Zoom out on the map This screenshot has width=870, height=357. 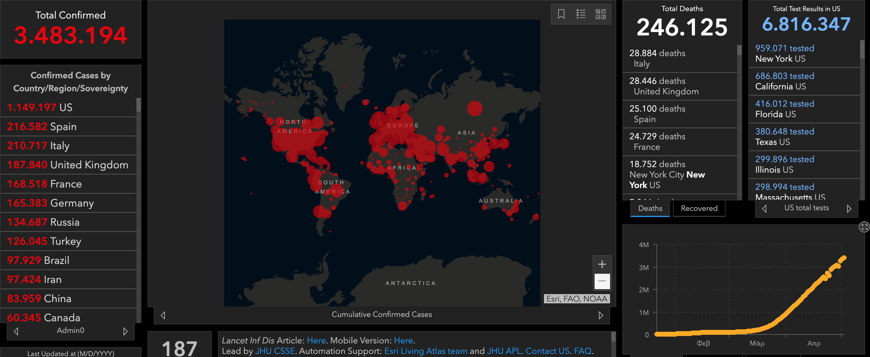(x=602, y=281)
